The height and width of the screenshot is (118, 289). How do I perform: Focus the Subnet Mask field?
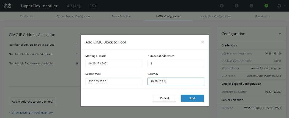pos(114,81)
